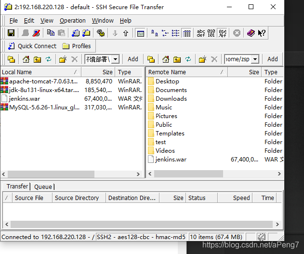
Task: Switch to the Transfer tab
Action: pos(17,187)
